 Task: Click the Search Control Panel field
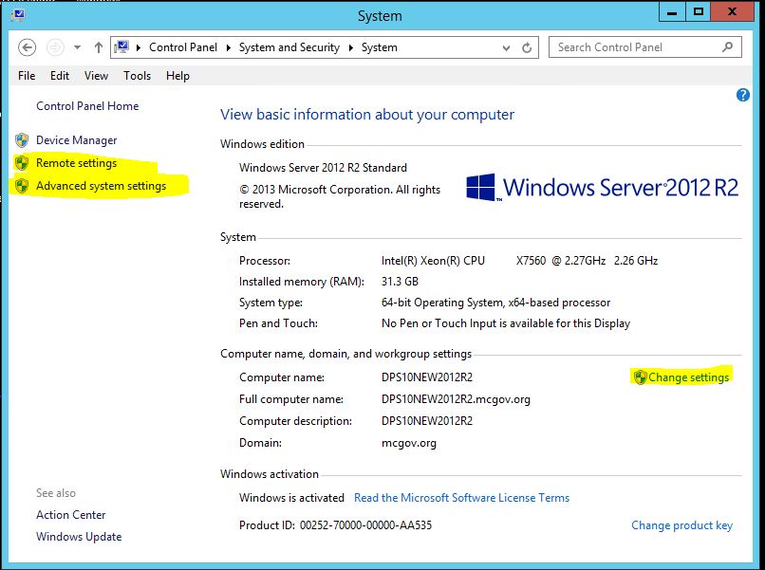click(x=634, y=47)
